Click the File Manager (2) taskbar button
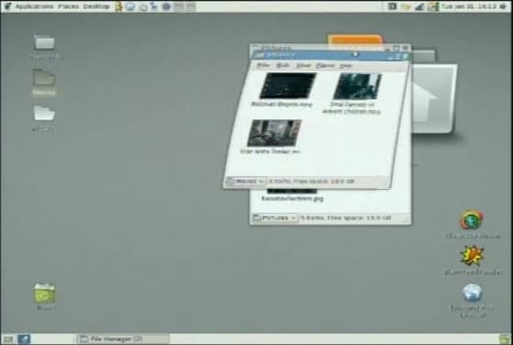The width and height of the screenshot is (513, 345). (x=123, y=339)
